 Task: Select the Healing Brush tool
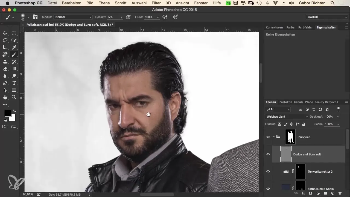coord(5,54)
